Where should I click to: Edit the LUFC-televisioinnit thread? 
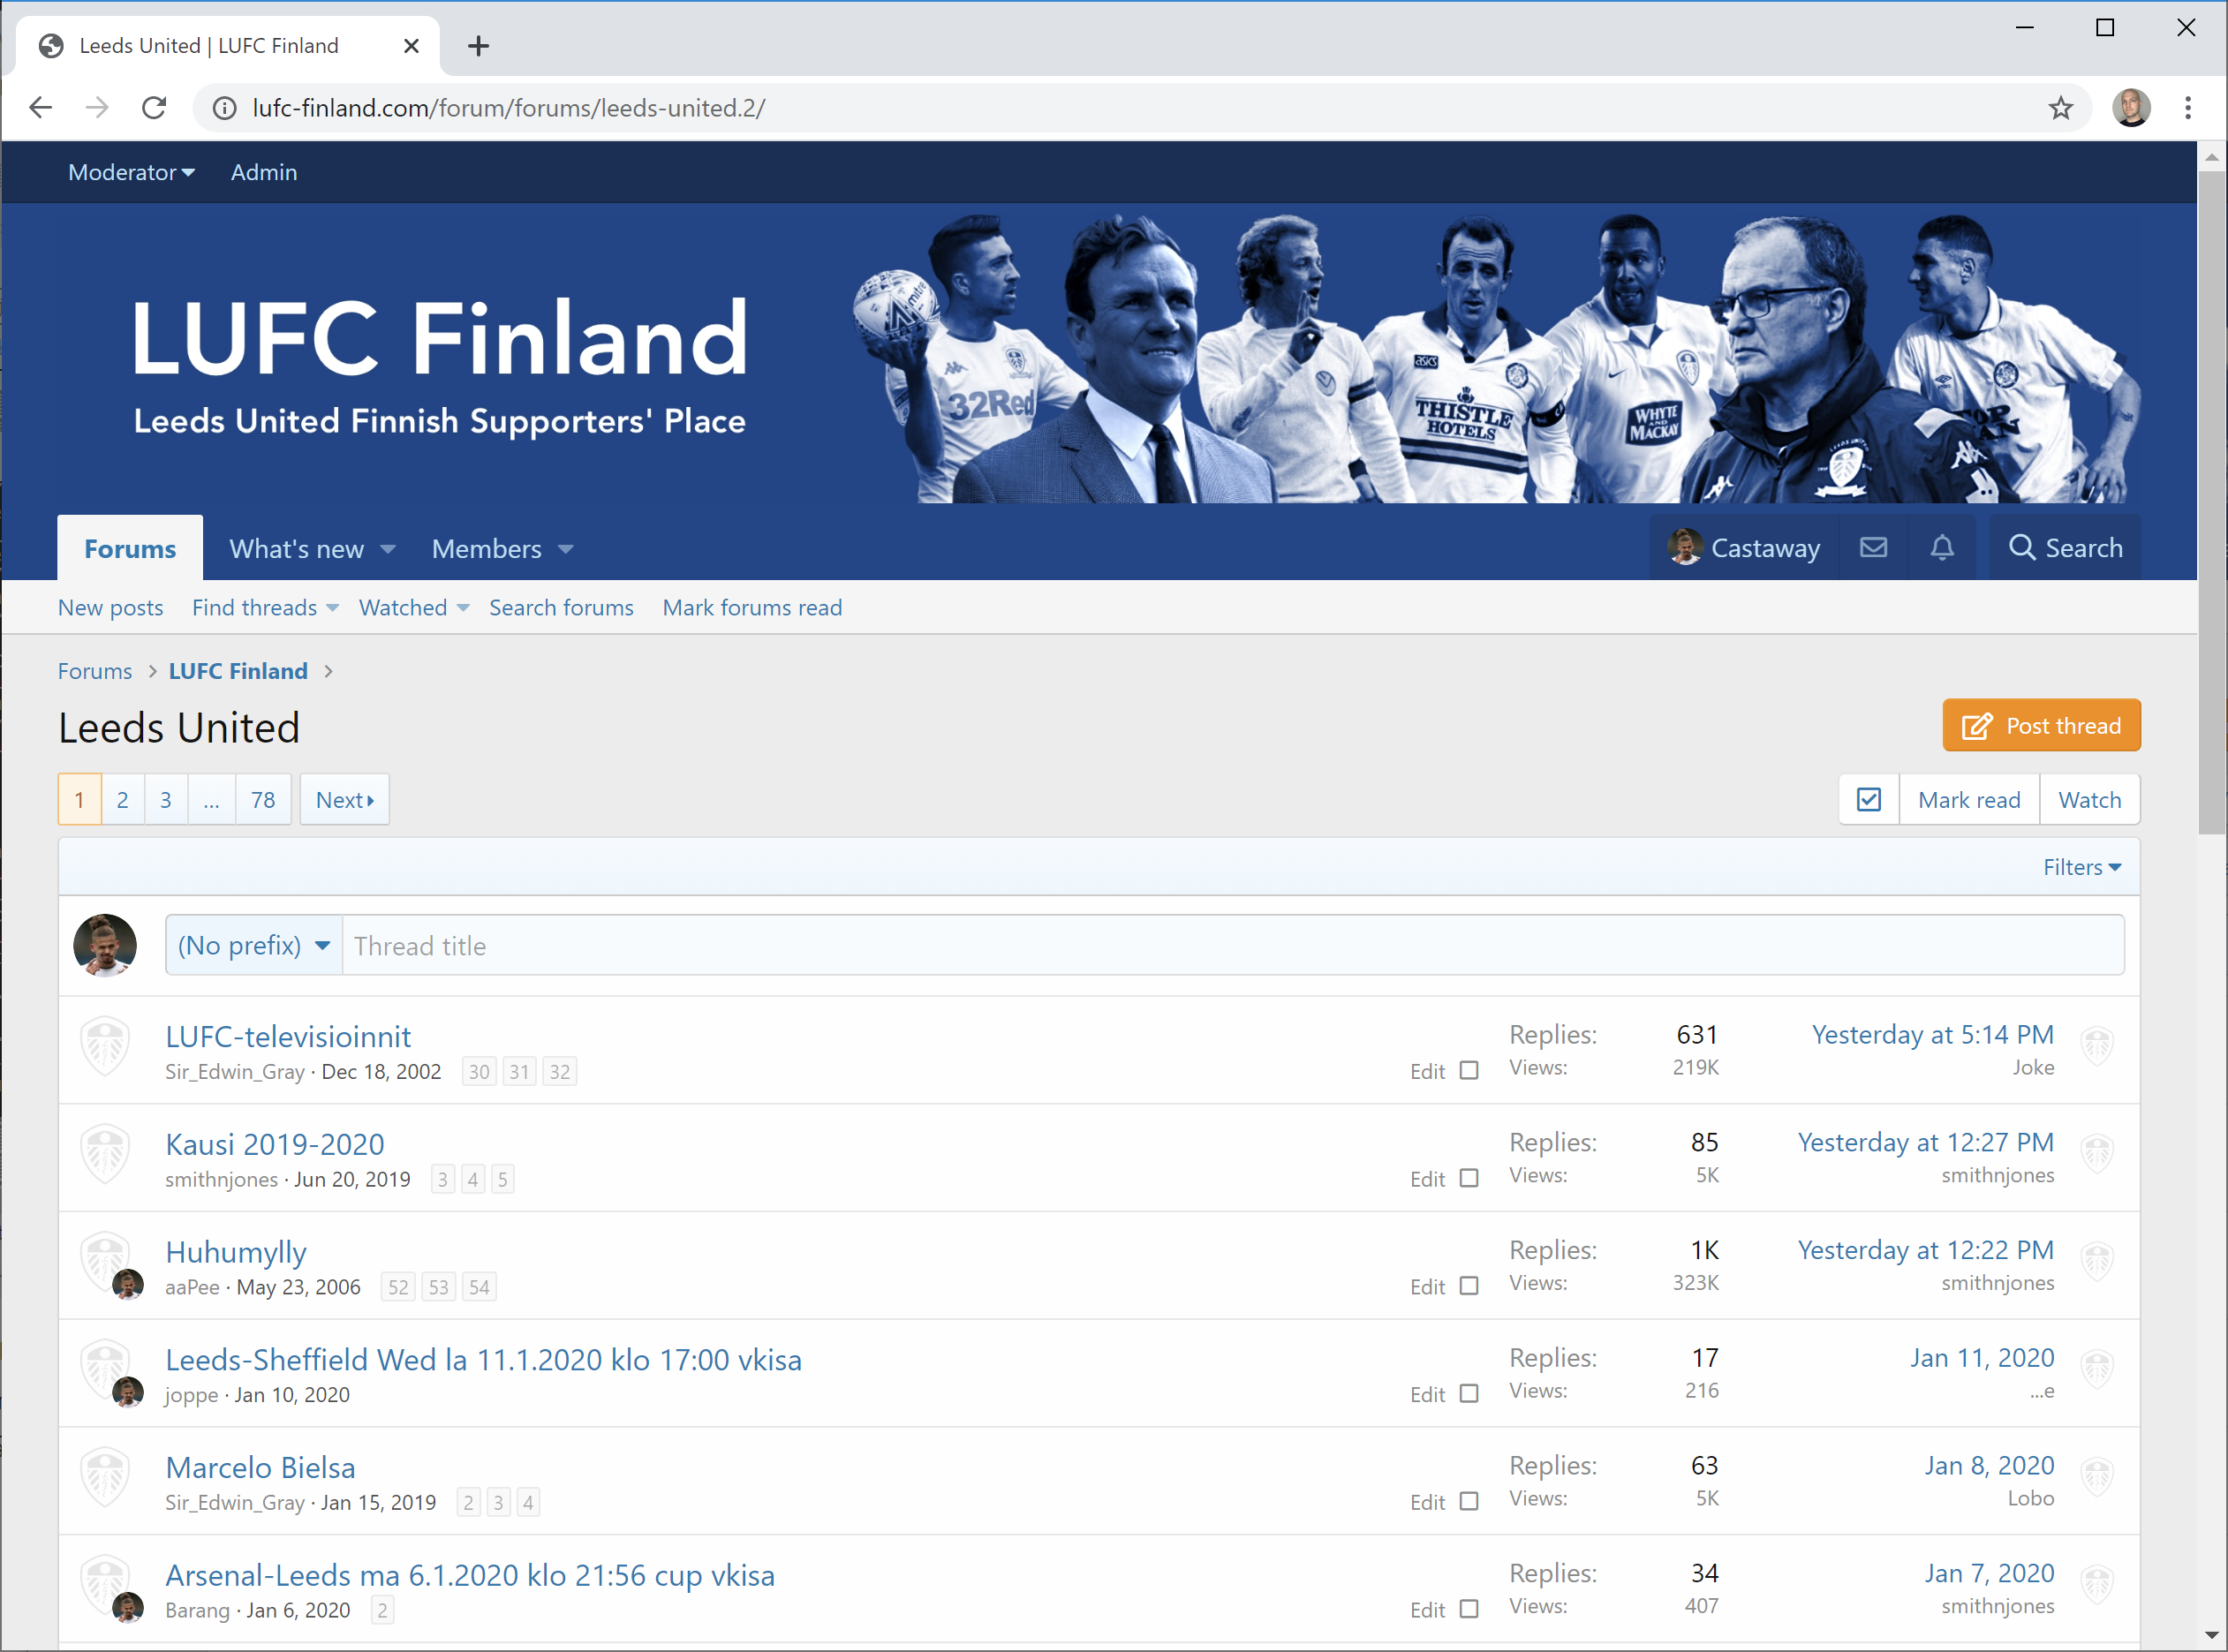pos(1427,1071)
